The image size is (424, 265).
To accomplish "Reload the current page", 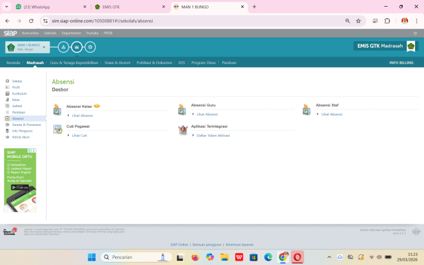I will point(31,21).
